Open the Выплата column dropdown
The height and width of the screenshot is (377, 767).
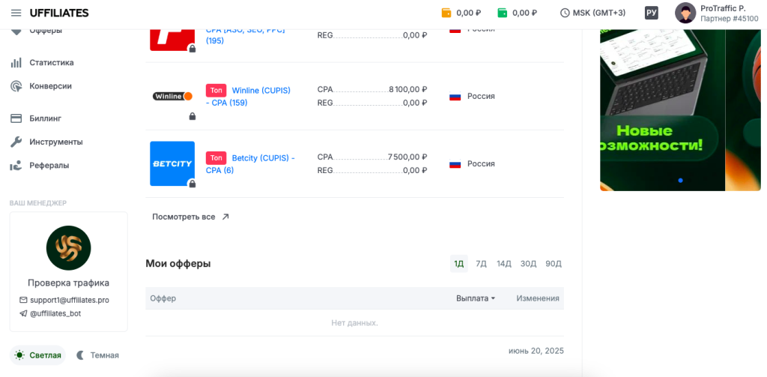[476, 298]
